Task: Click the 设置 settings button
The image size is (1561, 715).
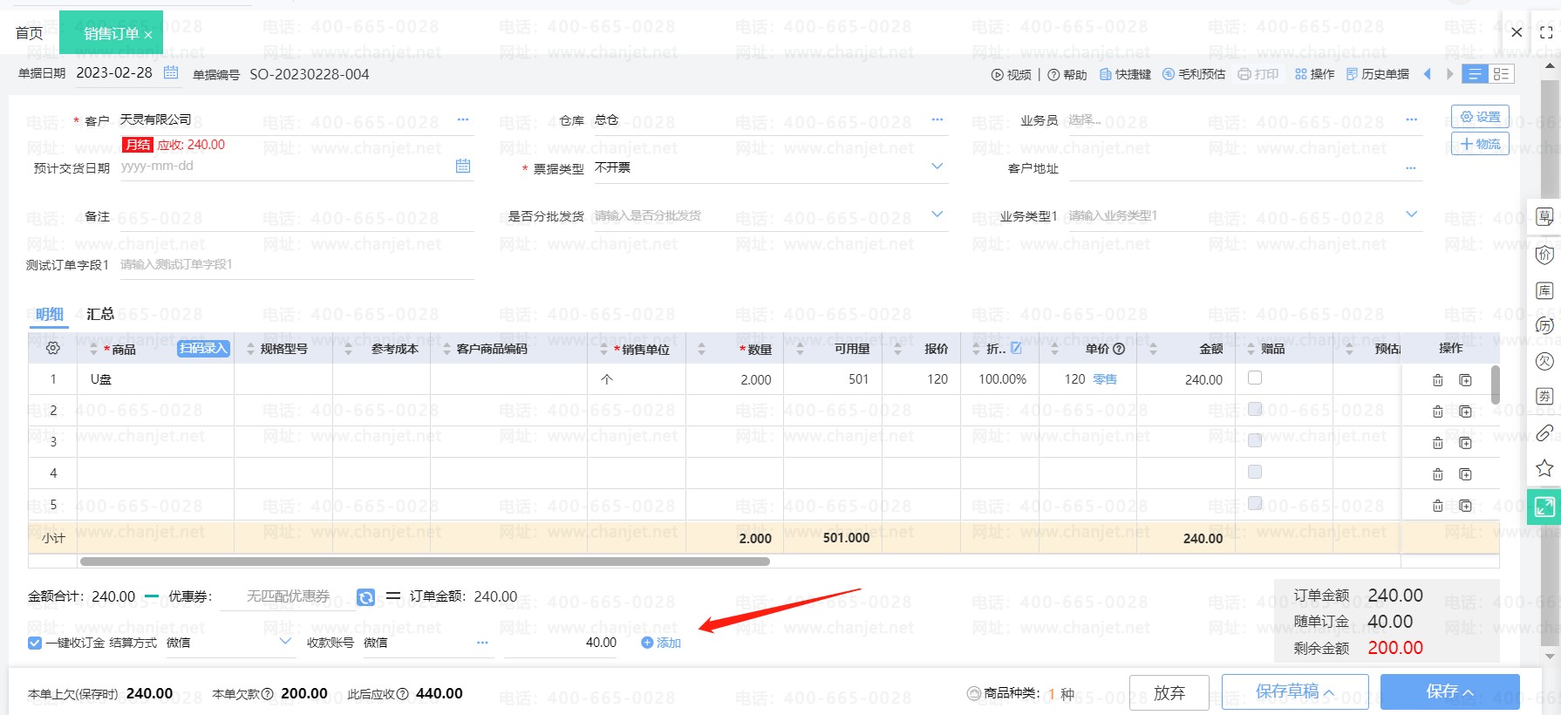Action: [x=1480, y=117]
